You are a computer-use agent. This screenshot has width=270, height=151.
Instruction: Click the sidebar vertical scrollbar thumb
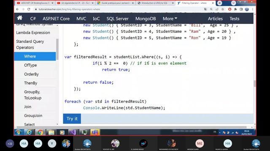(57, 49)
